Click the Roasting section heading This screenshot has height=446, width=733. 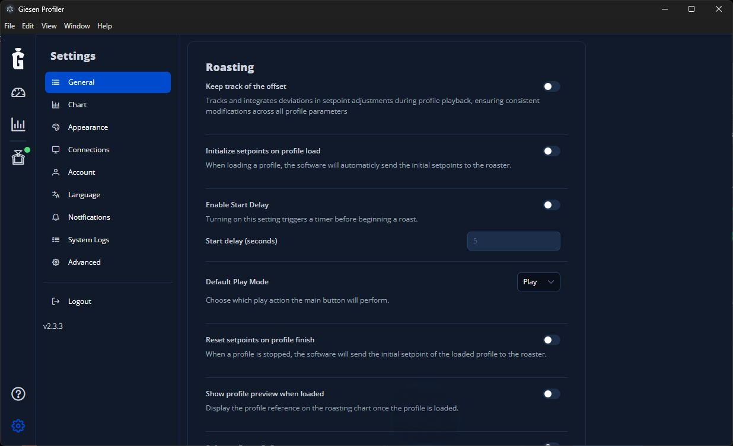coord(230,67)
